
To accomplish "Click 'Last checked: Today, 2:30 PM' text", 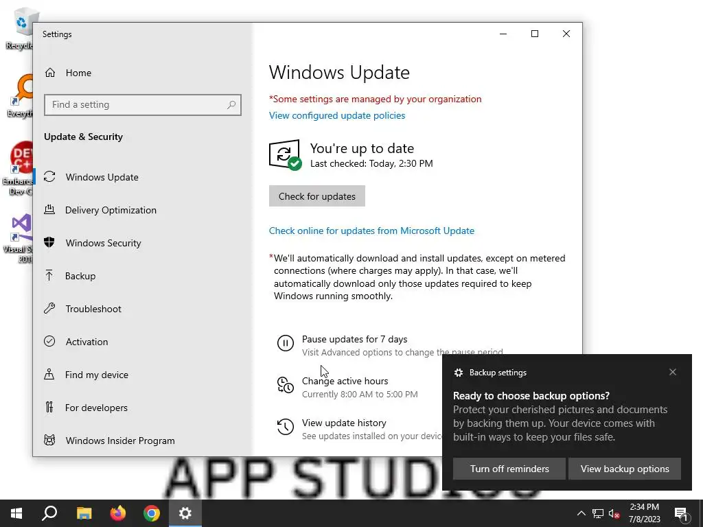I will [371, 163].
